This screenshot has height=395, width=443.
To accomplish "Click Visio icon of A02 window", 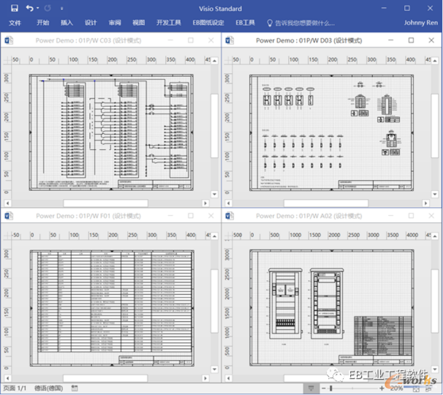I will pos(229,216).
